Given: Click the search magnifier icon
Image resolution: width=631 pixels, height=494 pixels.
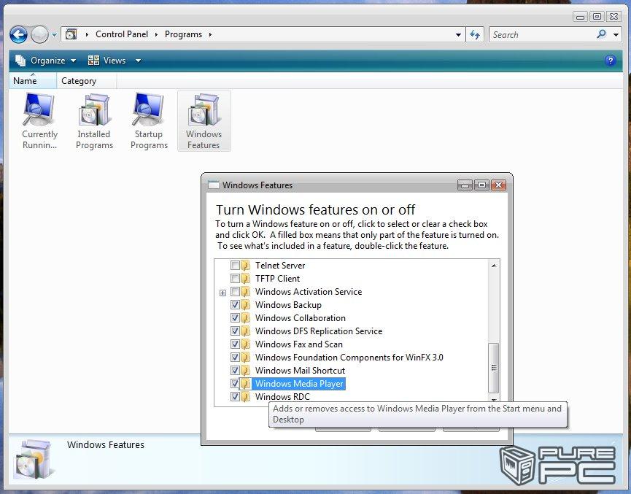Looking at the screenshot, I should [x=601, y=34].
